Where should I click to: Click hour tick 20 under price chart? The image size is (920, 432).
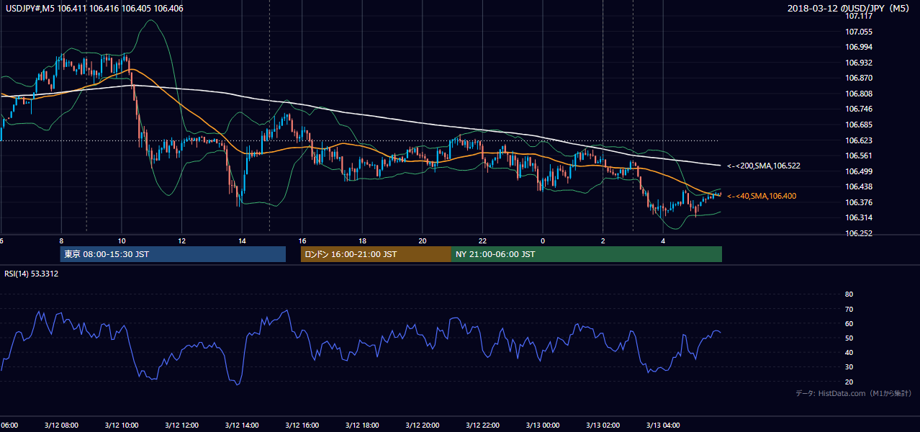(x=423, y=240)
